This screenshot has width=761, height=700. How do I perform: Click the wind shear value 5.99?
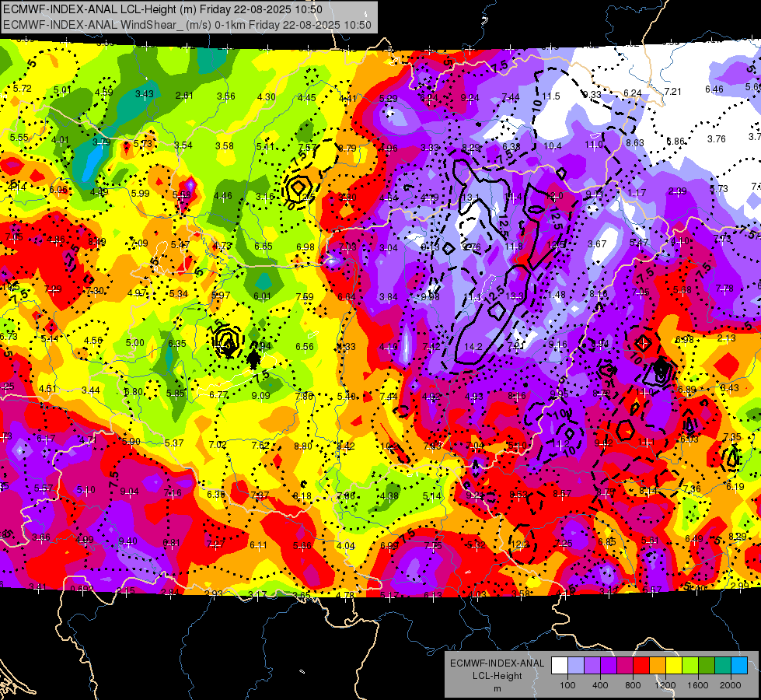[140, 194]
